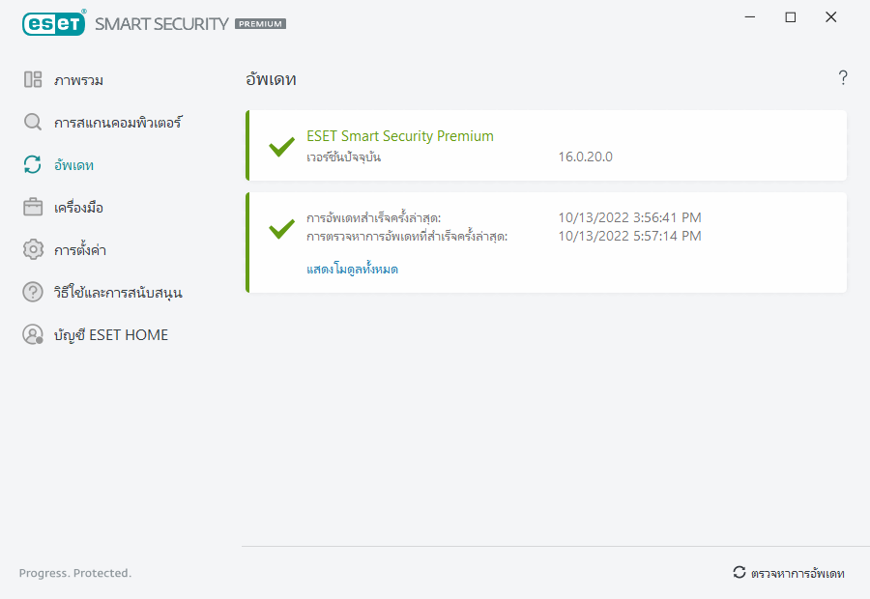Screen dimensions: 870x599
Task: Click the version number 16.0.20.0
Action: point(585,157)
